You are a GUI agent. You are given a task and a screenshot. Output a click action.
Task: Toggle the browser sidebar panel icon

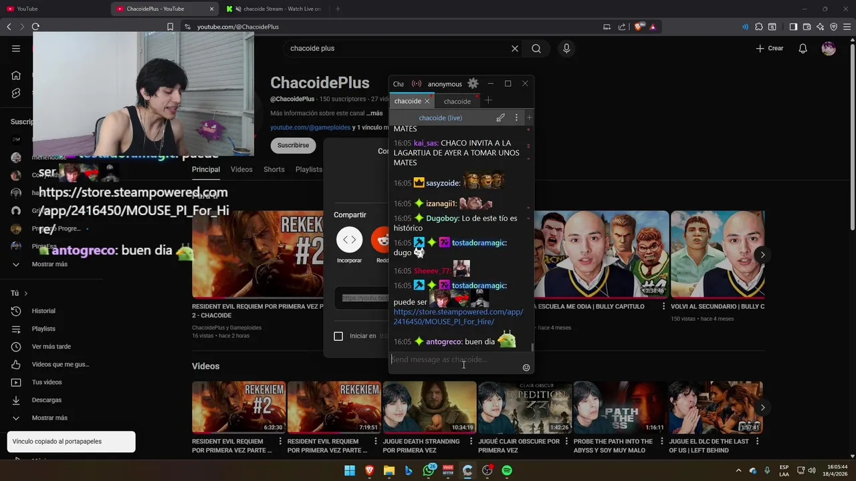click(x=793, y=27)
